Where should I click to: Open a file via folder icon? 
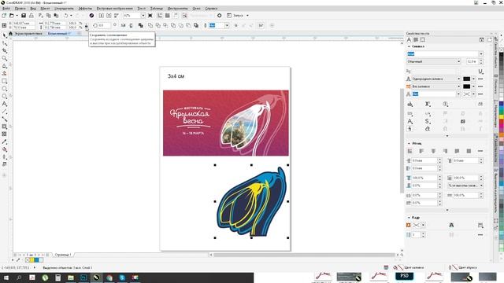(x=12, y=16)
